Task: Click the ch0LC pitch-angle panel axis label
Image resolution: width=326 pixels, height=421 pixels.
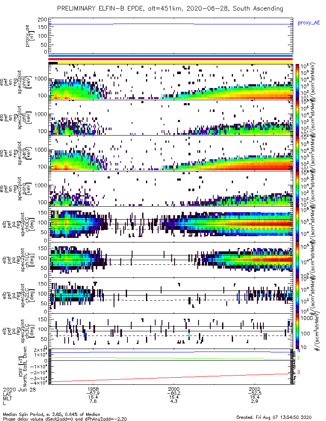Action: click(x=18, y=224)
